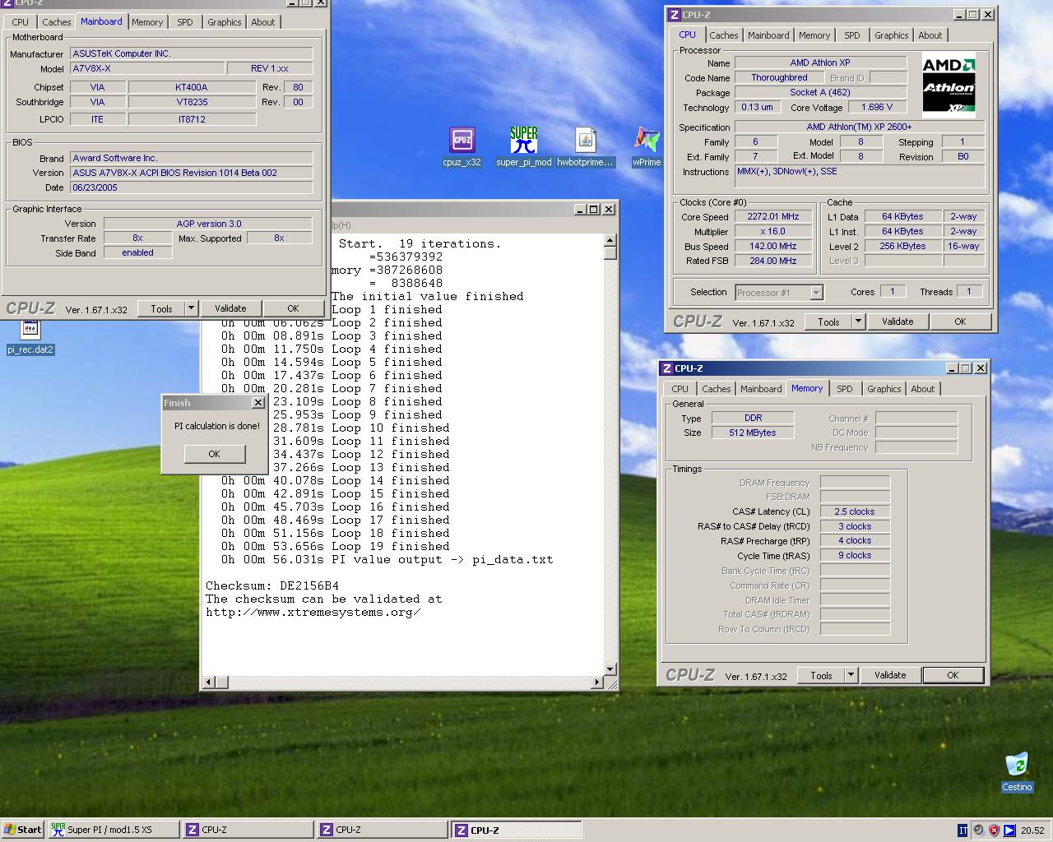
Task: Click Super PI vertical scrollbar down arrow
Action: [610, 669]
